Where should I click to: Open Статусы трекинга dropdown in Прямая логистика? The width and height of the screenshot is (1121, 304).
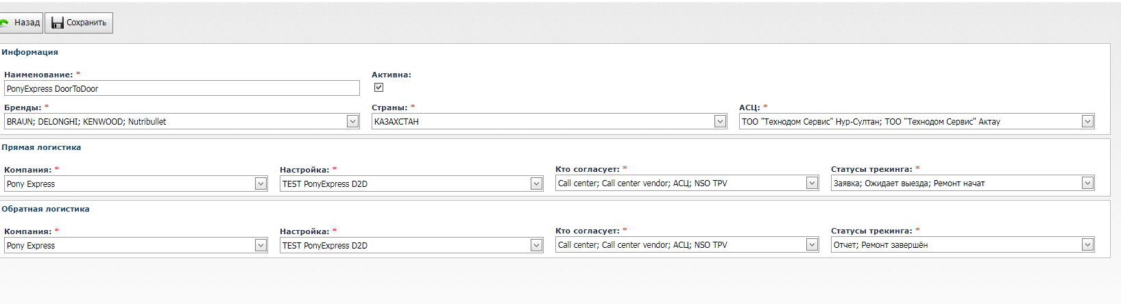[x=1087, y=183]
